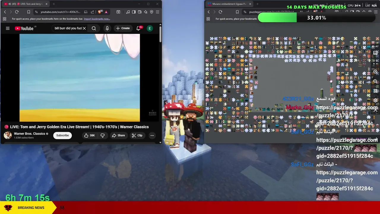Clip the Tom and Jerry live stream
This screenshot has width=380, height=214.
tap(137, 136)
